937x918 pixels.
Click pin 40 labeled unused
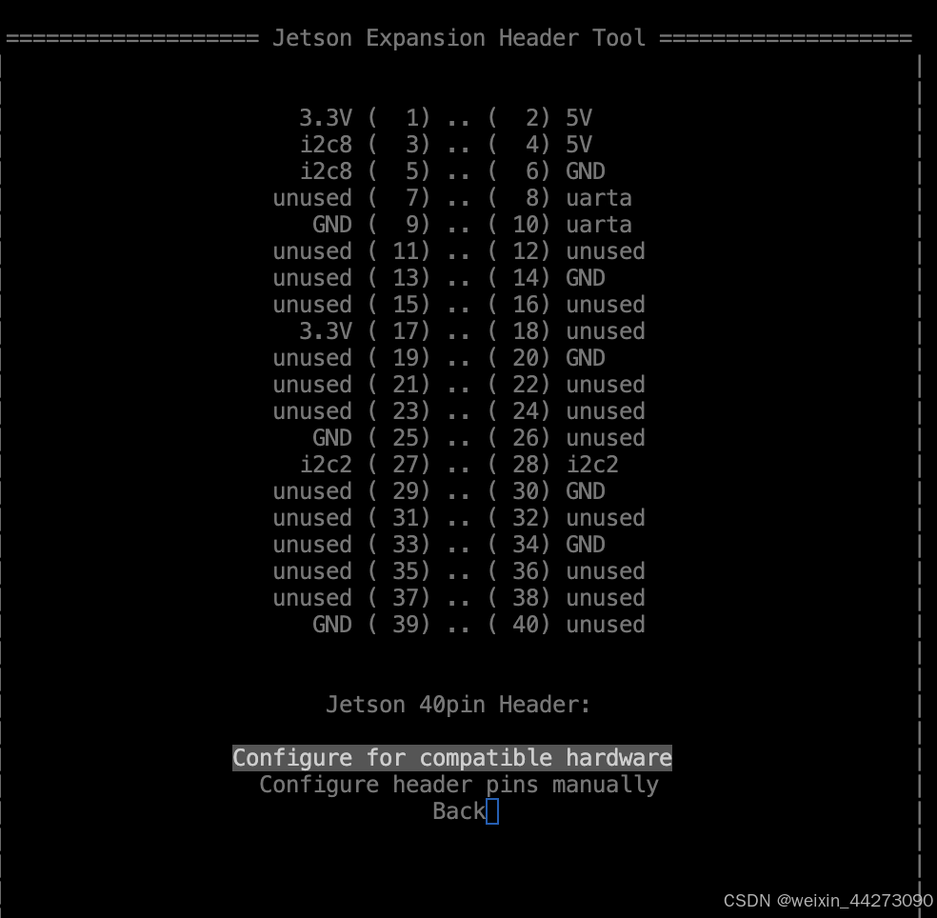pos(567,625)
